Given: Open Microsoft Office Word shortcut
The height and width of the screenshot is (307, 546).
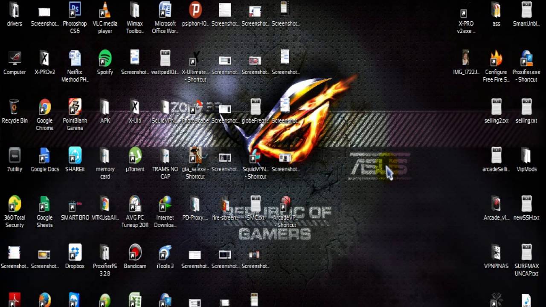Looking at the screenshot, I should click(x=165, y=10).
